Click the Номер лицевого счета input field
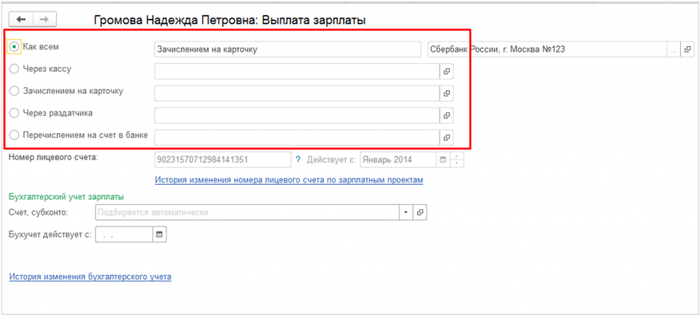 pyautogui.click(x=223, y=160)
